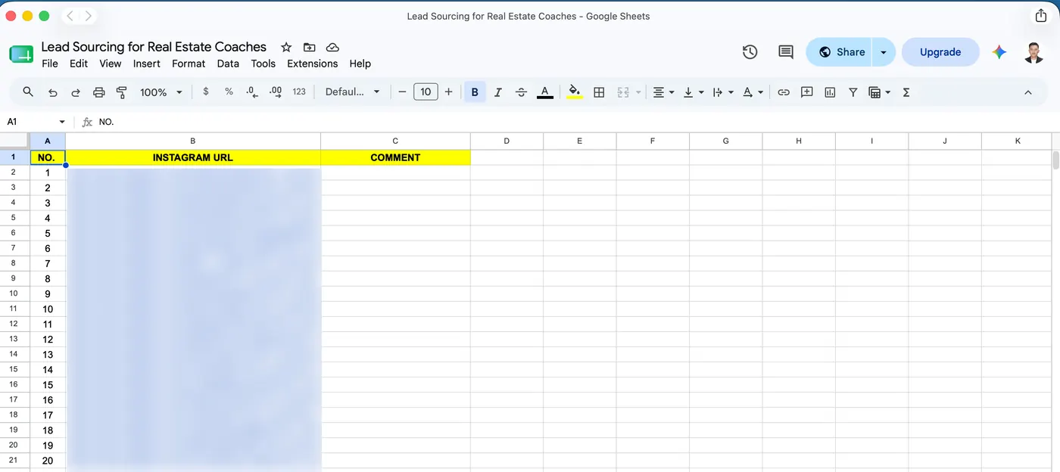Viewport: 1060px width, 472px height.
Task: Open the Tools menu
Action: pos(263,64)
